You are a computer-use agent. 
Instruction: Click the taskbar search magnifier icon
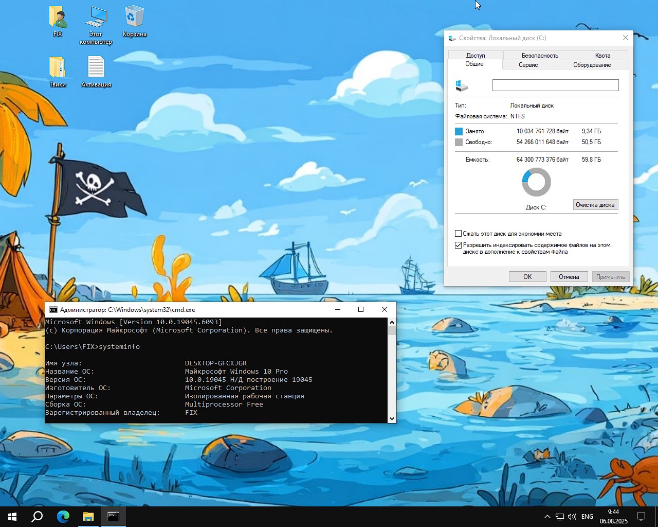[37, 517]
